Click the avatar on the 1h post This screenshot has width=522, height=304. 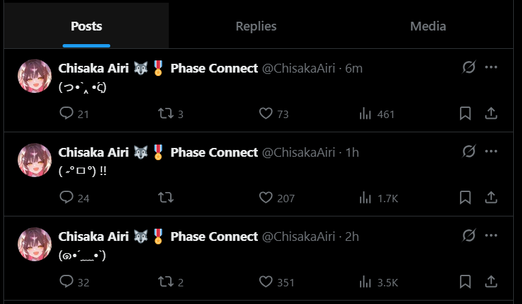pos(35,160)
